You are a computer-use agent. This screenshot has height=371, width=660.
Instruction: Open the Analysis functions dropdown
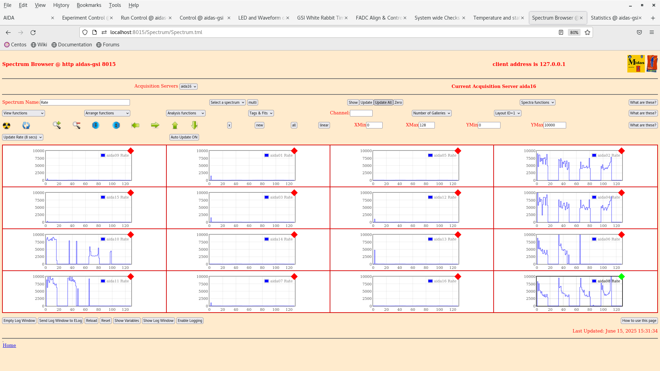coord(186,113)
